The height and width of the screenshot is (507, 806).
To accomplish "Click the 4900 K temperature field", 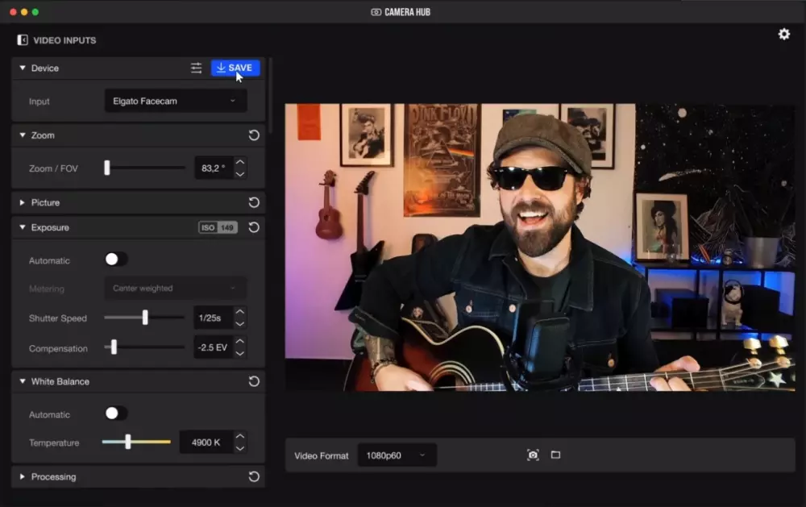I will pyautogui.click(x=206, y=443).
